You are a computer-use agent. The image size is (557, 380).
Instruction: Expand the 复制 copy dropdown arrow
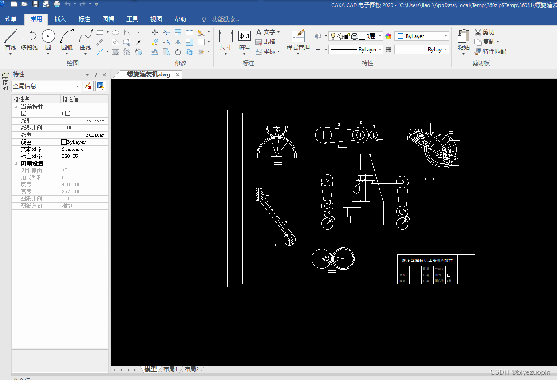click(498, 42)
